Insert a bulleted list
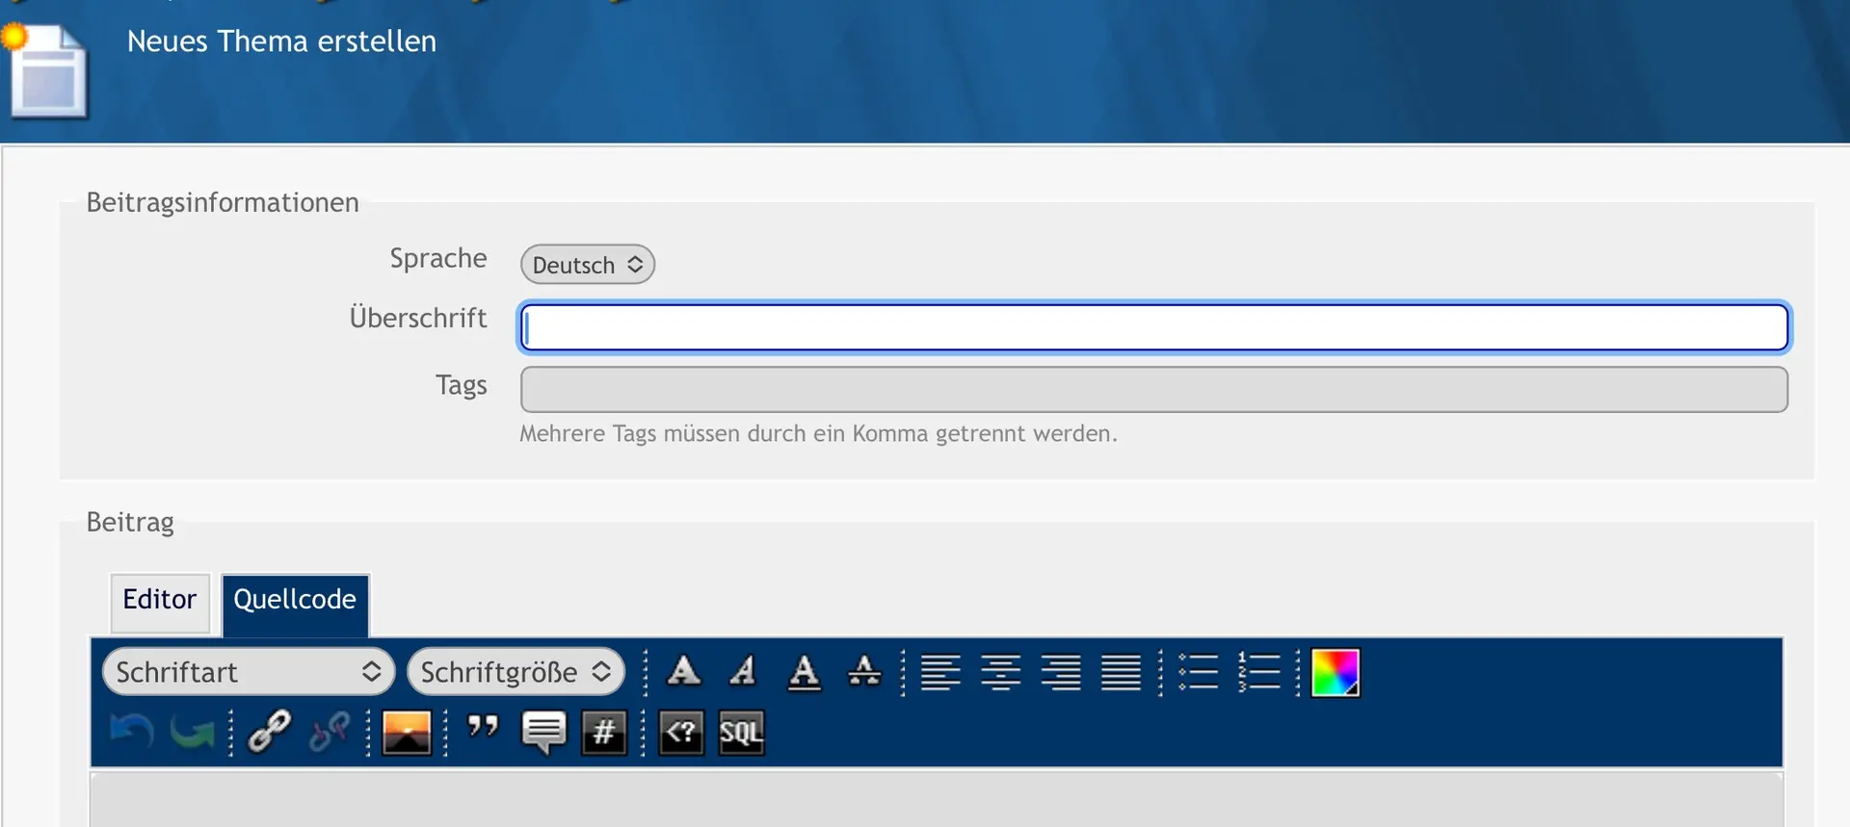This screenshot has width=1850, height=827. 1199,671
